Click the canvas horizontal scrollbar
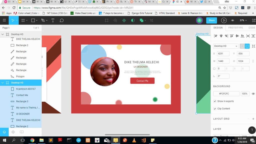 point(127,135)
